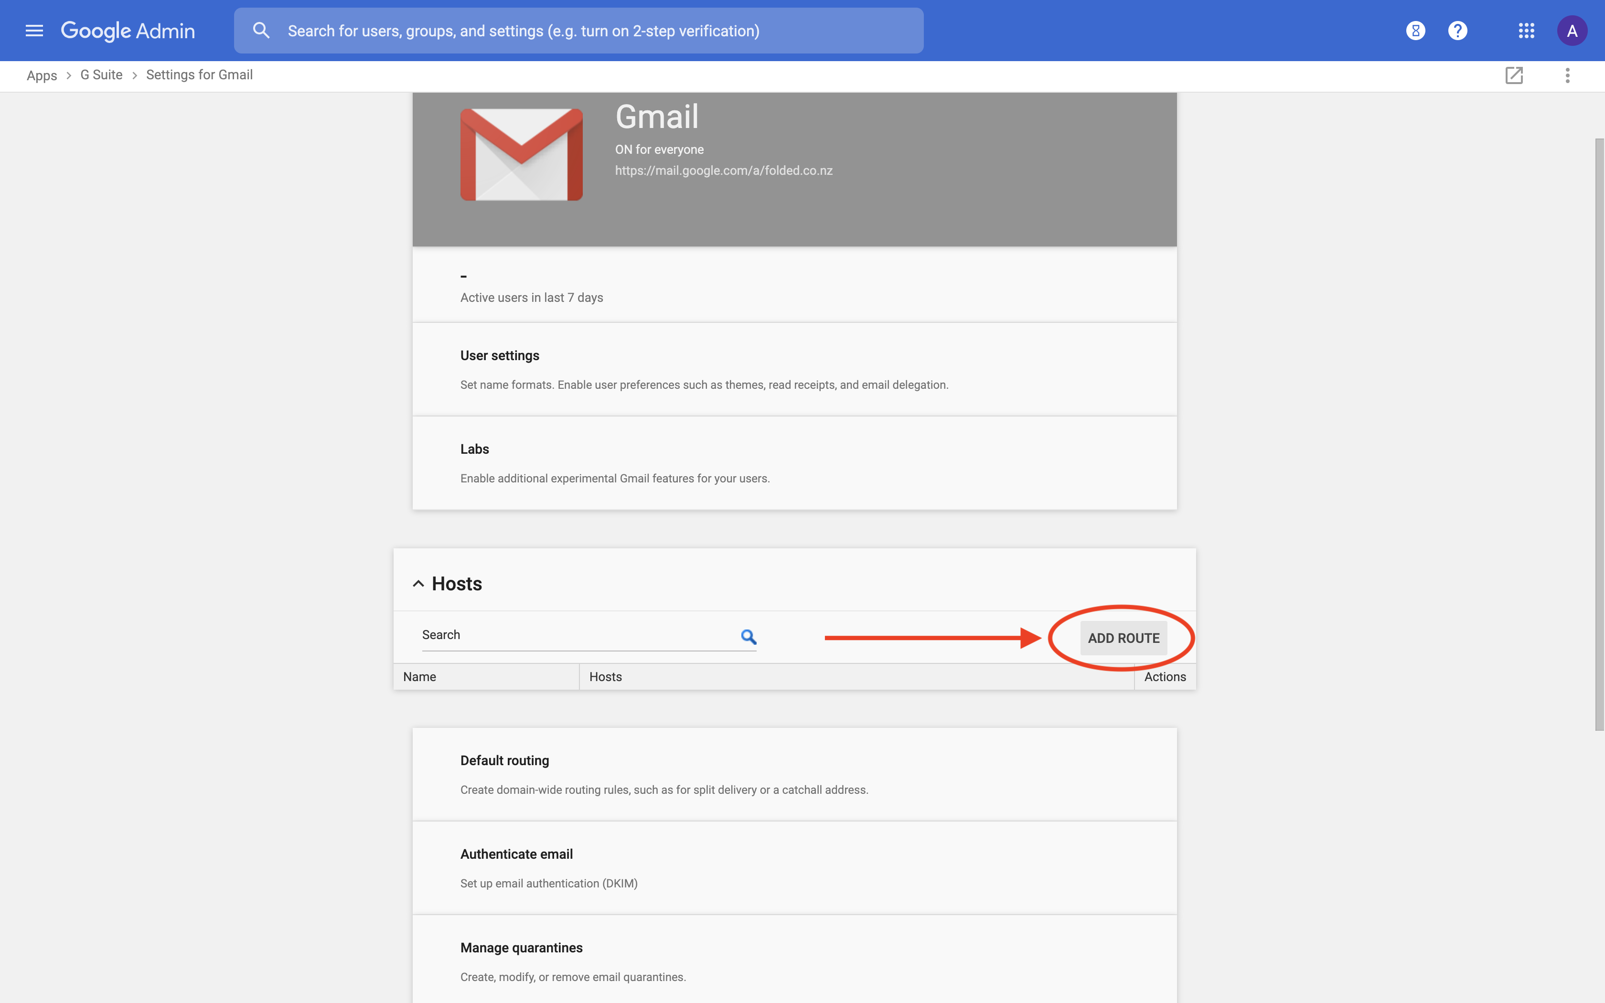This screenshot has height=1003, width=1605.
Task: Collapse the Hosts section chevron
Action: (x=418, y=584)
